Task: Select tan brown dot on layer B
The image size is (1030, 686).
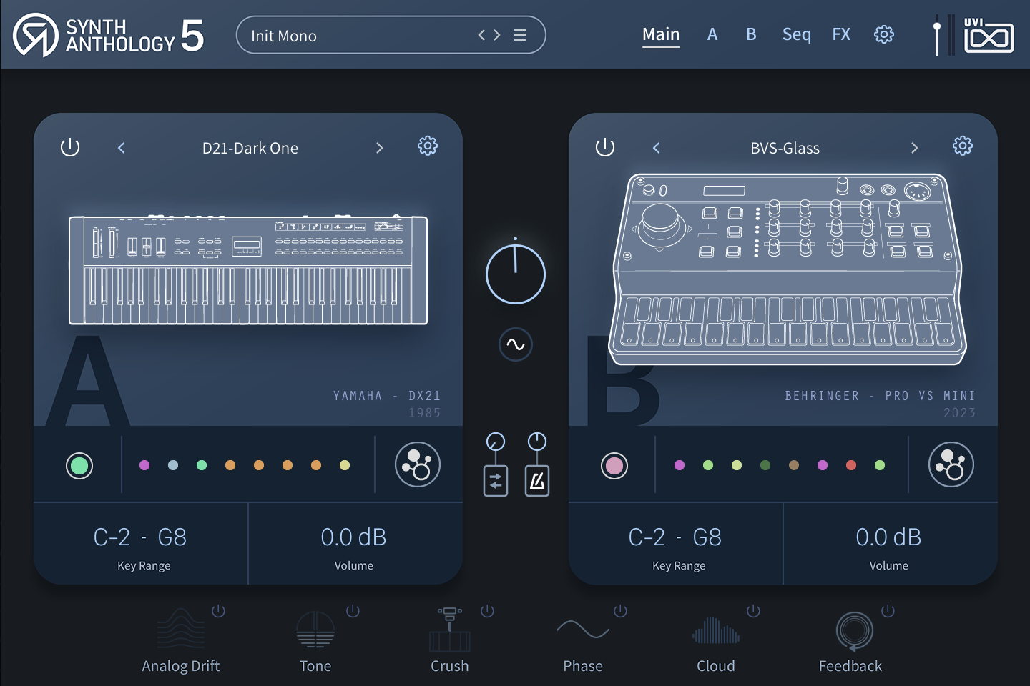Action: coord(794,465)
